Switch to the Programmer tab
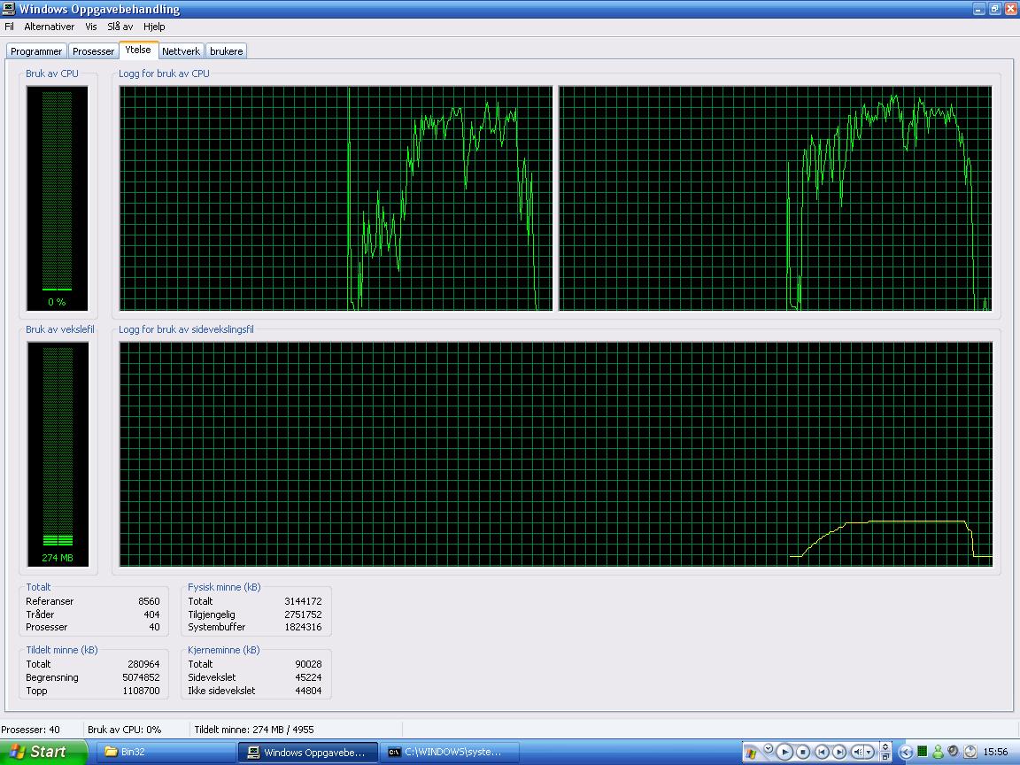The image size is (1020, 765). (x=36, y=51)
